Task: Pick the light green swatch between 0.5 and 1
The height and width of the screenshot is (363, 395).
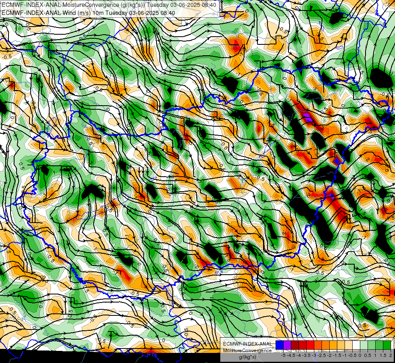Action: tap(372, 345)
